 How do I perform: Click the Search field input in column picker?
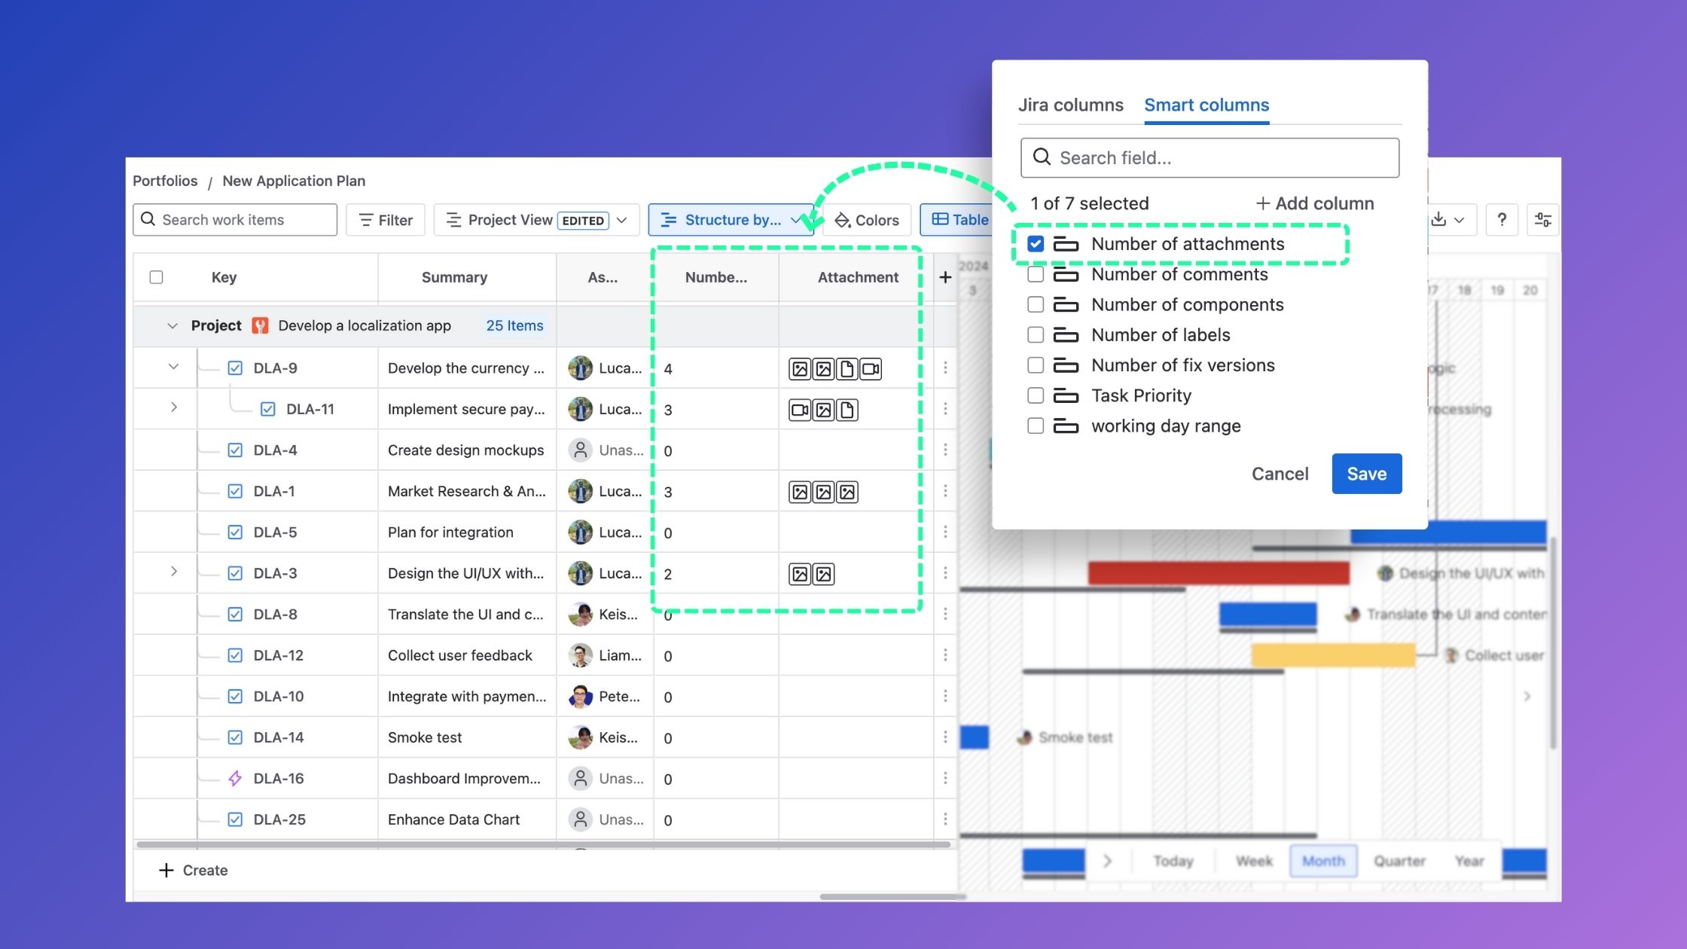(1210, 157)
